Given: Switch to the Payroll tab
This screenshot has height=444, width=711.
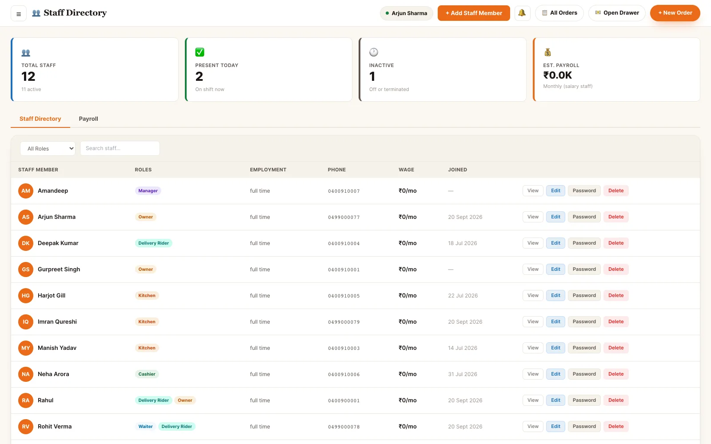Looking at the screenshot, I should click(x=88, y=119).
